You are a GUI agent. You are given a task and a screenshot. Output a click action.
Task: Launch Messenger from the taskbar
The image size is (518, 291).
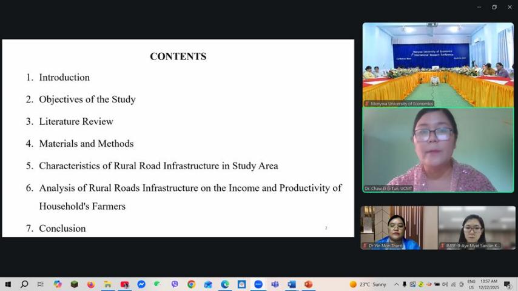point(141,284)
